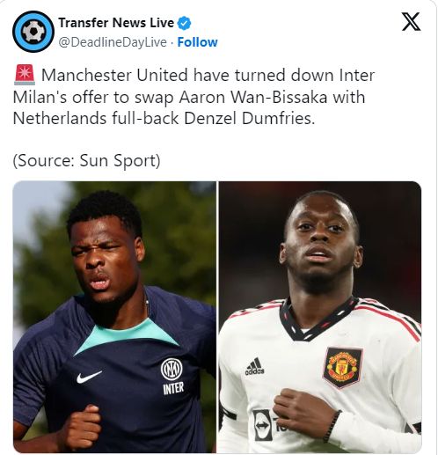This screenshot has height=455, width=438.
Task: Open the left photo of the Inter player
Action: click(x=114, y=317)
